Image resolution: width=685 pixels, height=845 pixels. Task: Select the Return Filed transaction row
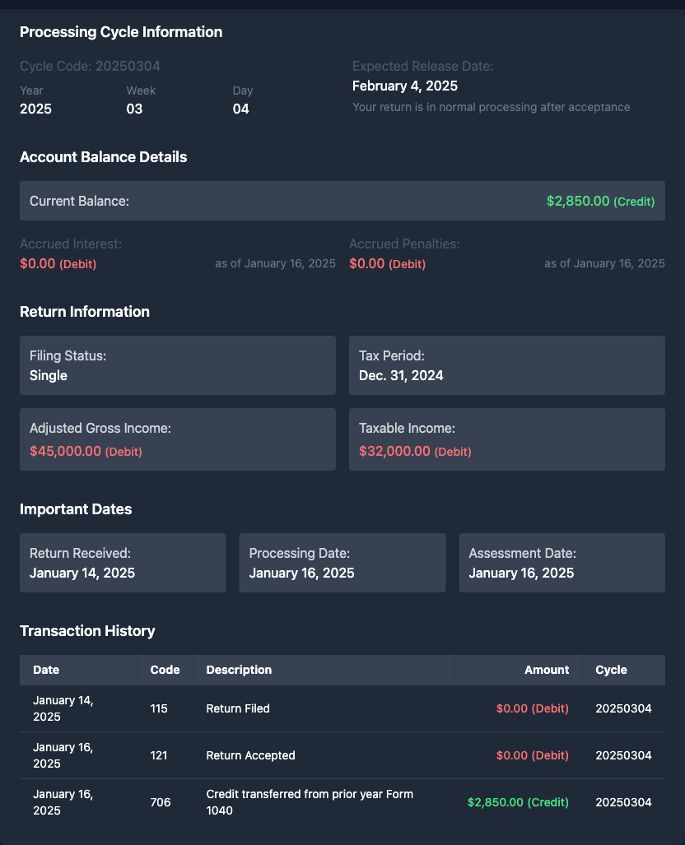pyautogui.click(x=342, y=708)
